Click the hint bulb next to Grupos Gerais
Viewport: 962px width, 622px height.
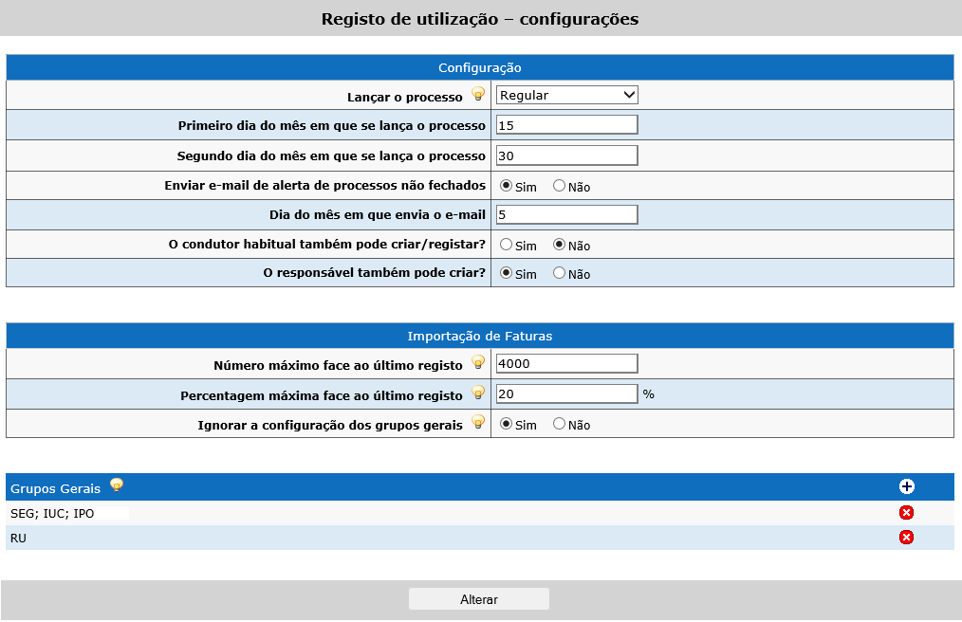pos(117,485)
